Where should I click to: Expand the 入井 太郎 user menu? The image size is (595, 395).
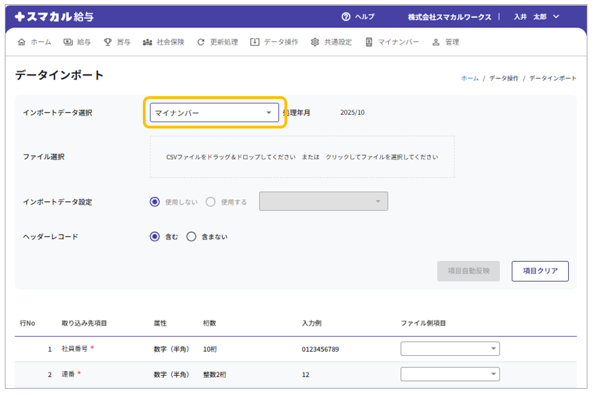pyautogui.click(x=537, y=16)
